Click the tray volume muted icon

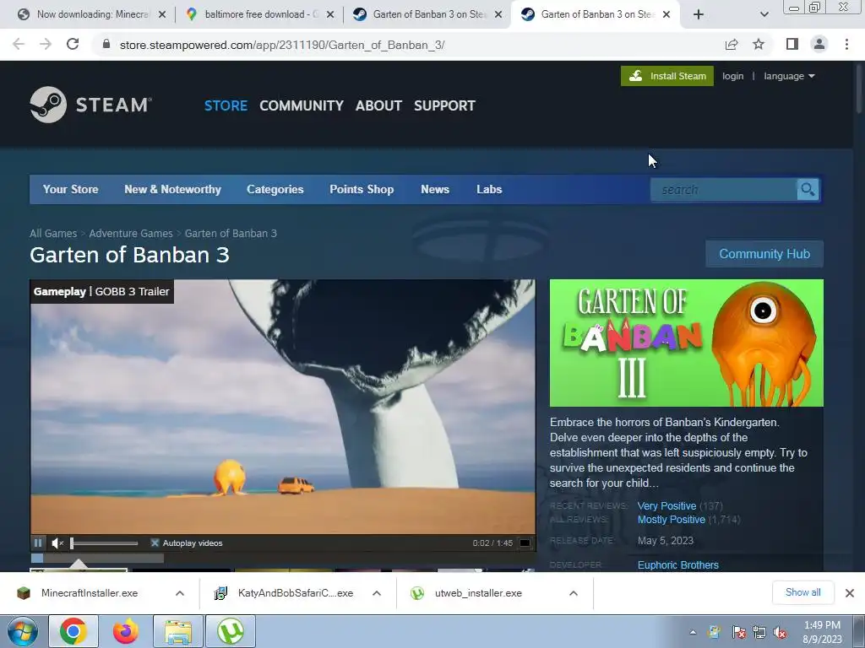(x=780, y=633)
